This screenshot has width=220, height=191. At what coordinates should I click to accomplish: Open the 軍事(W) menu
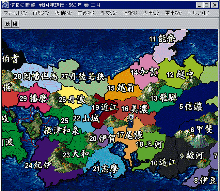tap(173, 13)
